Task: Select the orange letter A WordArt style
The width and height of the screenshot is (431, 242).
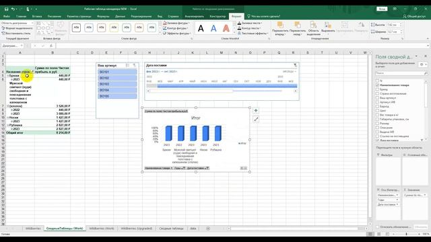Action: [x=226, y=28]
